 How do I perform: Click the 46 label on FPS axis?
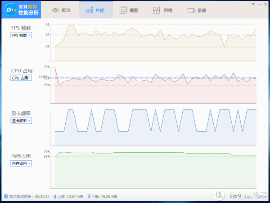coord(47,35)
